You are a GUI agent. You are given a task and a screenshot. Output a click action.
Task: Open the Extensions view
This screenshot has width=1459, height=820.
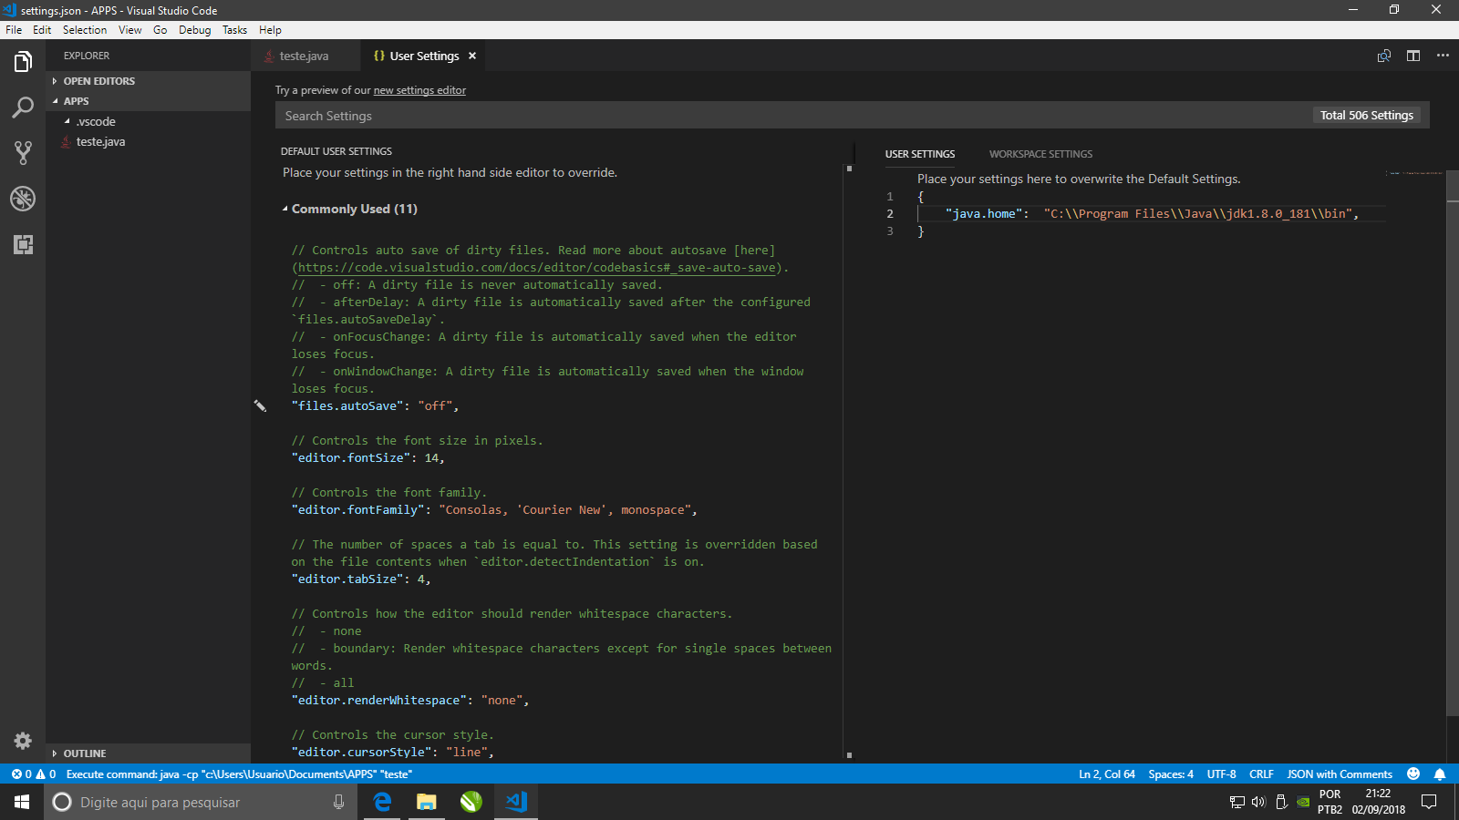[x=23, y=244]
